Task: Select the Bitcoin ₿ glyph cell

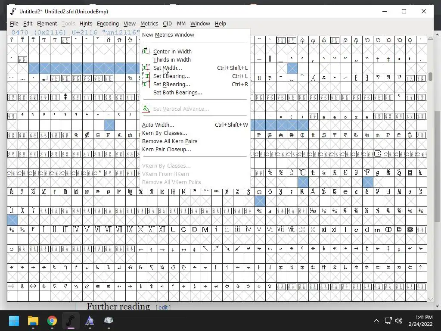Action: click(x=410, y=135)
